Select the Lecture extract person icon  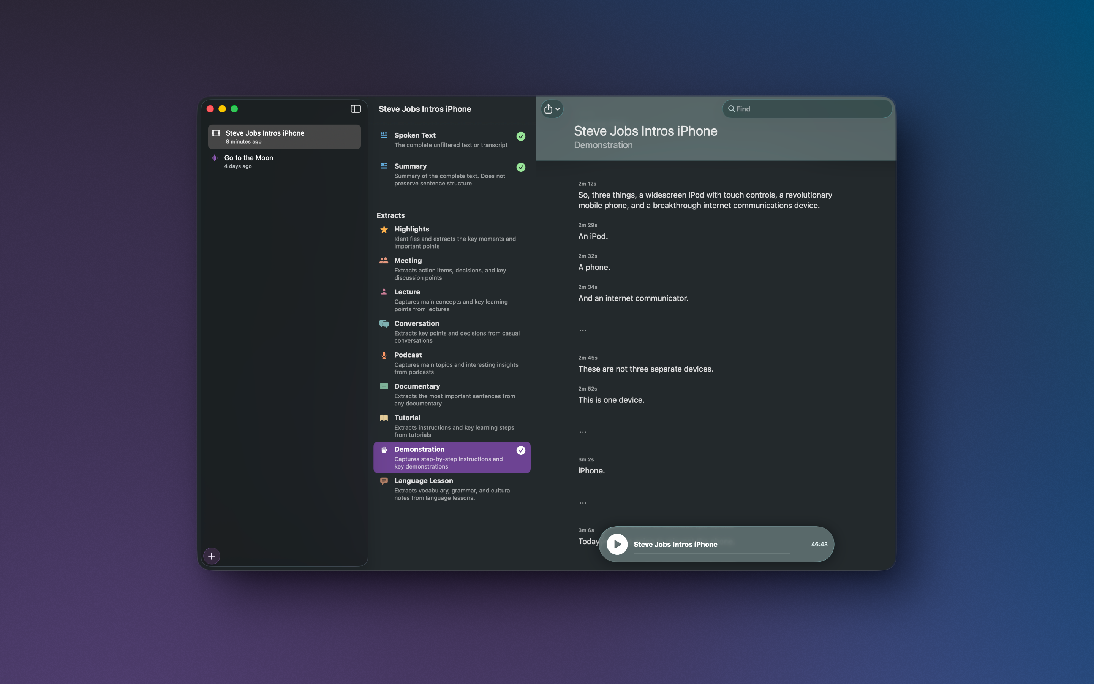pos(384,292)
